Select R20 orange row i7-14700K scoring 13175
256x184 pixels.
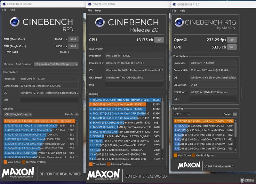(125, 104)
